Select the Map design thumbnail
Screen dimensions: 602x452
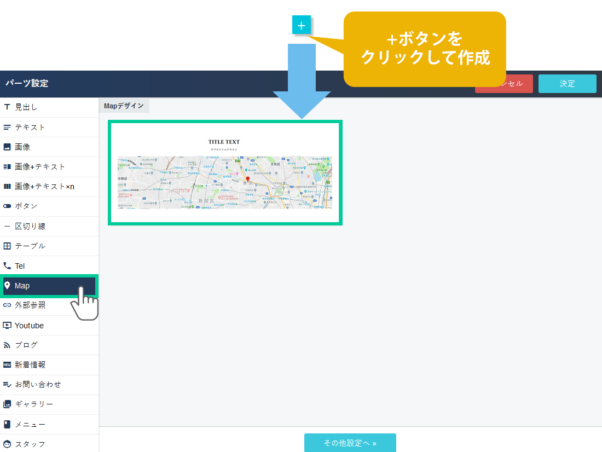[x=225, y=173]
